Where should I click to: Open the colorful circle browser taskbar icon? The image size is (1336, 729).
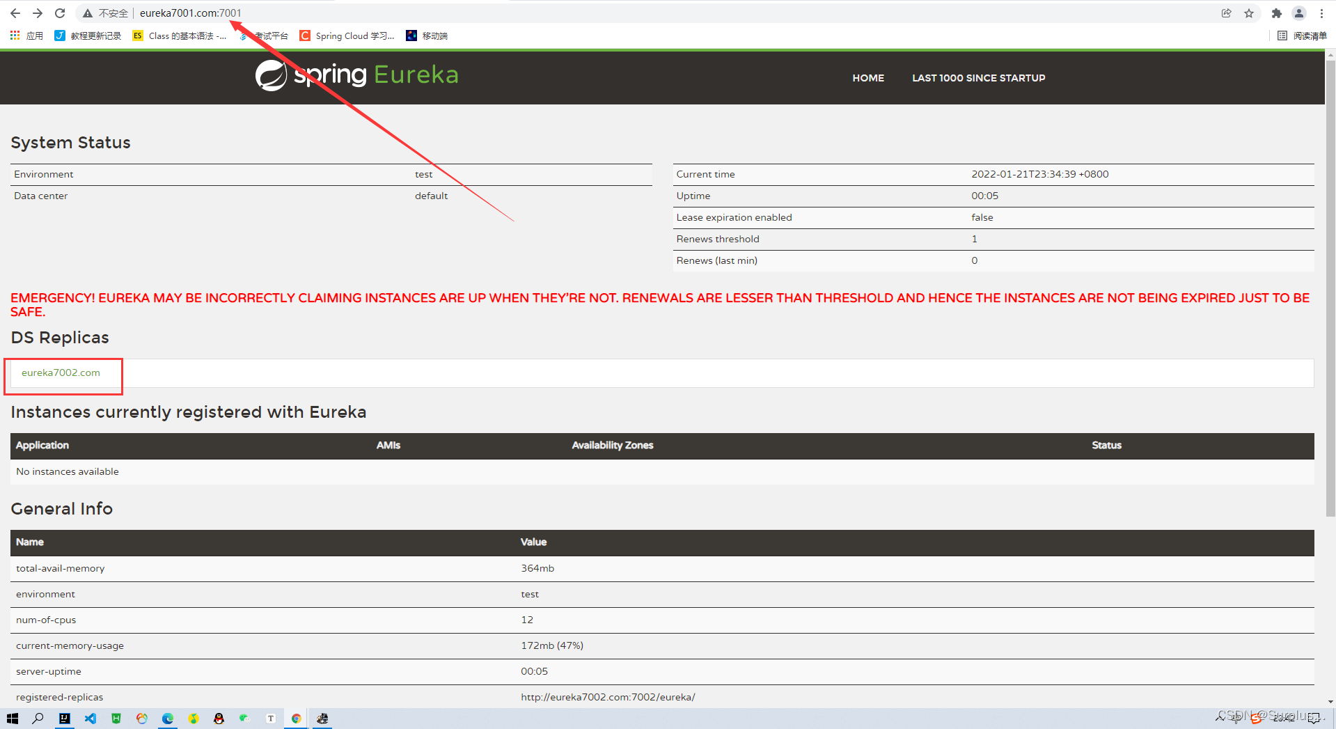(x=142, y=719)
